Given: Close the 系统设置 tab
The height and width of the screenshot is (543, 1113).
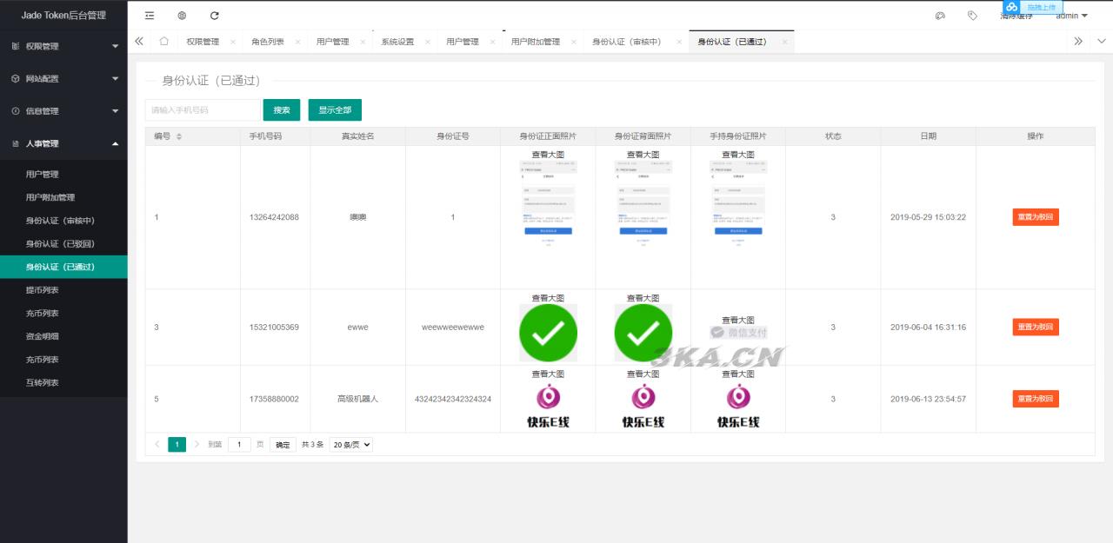Looking at the screenshot, I should (428, 42).
